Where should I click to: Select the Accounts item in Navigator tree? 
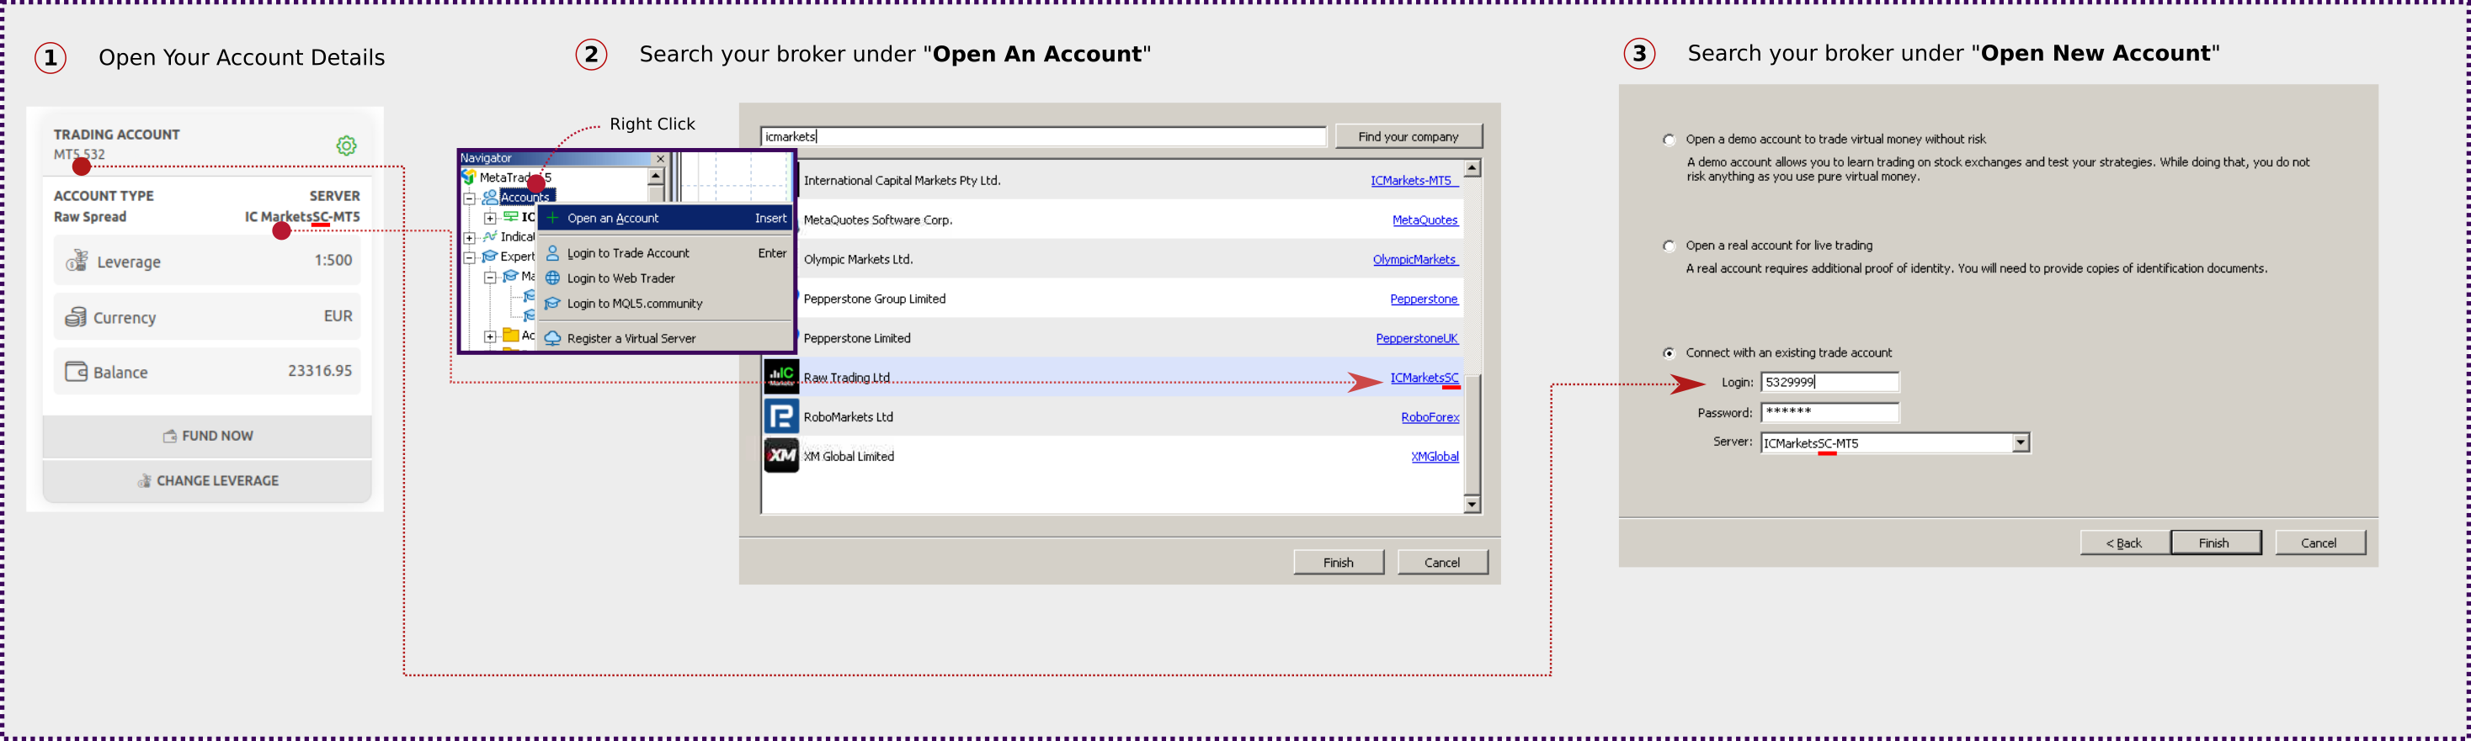[525, 198]
